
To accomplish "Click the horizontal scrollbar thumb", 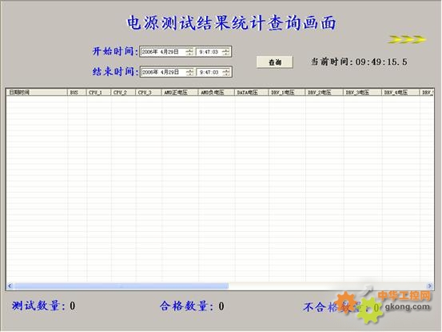I will (x=121, y=286).
